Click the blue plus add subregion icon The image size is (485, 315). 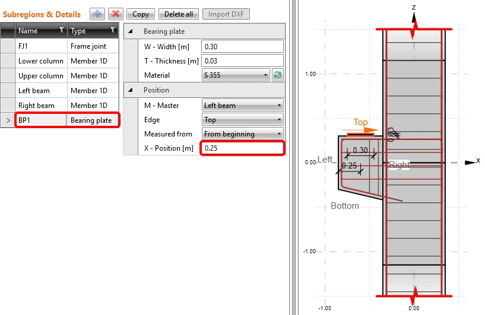click(97, 14)
